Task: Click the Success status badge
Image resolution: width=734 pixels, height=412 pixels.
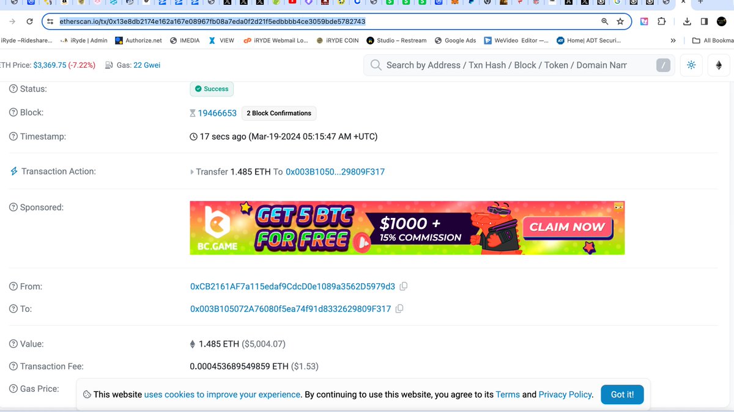Action: click(212, 89)
